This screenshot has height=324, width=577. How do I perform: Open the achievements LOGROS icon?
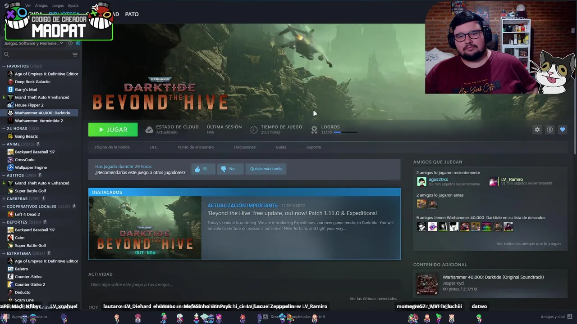tap(314, 130)
